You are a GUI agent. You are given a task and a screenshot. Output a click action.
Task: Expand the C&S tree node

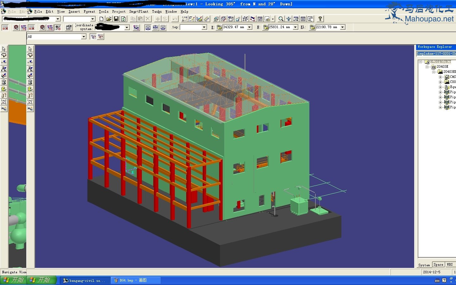[440, 77]
